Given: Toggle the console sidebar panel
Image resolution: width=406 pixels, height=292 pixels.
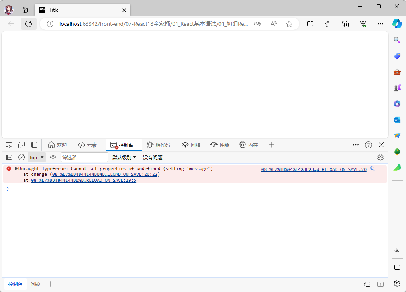Looking at the screenshot, I should coord(9,157).
